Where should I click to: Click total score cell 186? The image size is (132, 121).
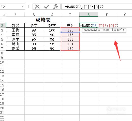(x=70, y=39)
